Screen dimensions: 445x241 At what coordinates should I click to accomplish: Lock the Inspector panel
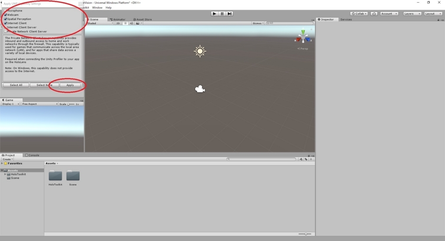tap(438, 20)
